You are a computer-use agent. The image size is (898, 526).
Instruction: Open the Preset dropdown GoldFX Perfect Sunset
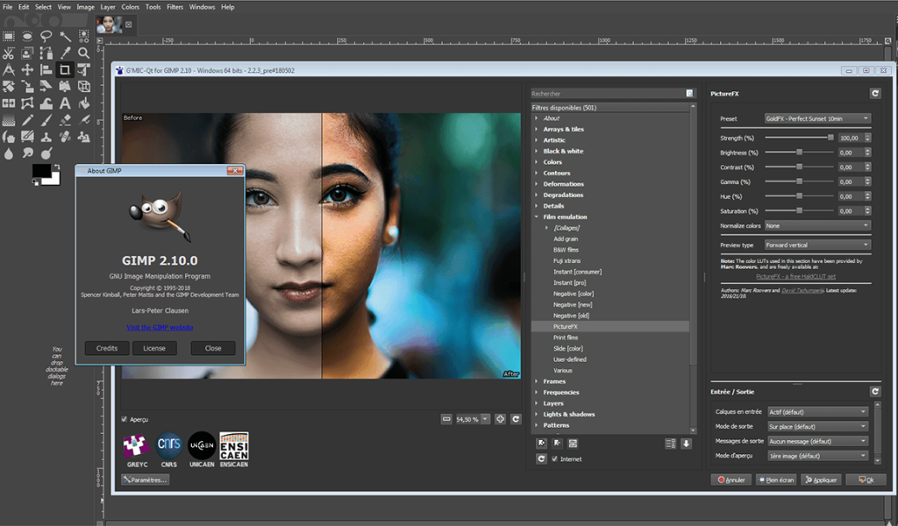(x=817, y=118)
